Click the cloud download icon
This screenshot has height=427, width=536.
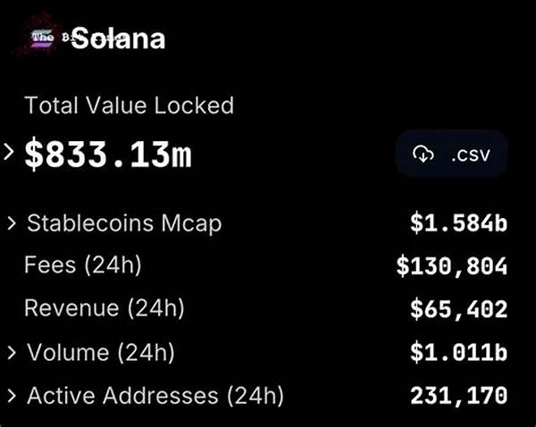(x=423, y=155)
